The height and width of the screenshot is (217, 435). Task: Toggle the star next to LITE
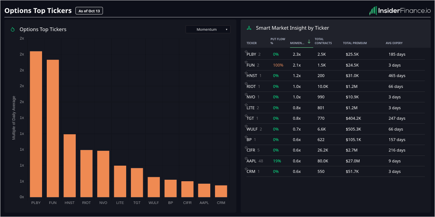tap(246, 105)
